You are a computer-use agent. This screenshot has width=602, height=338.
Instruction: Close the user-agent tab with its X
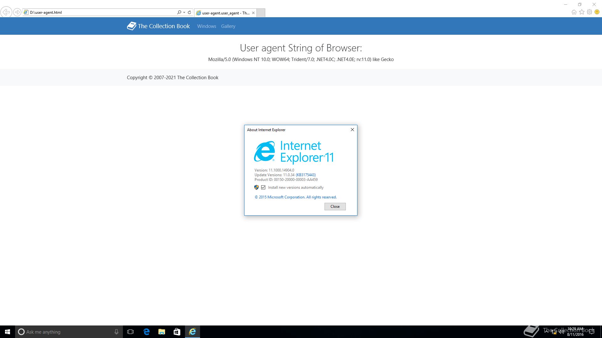[x=253, y=13]
